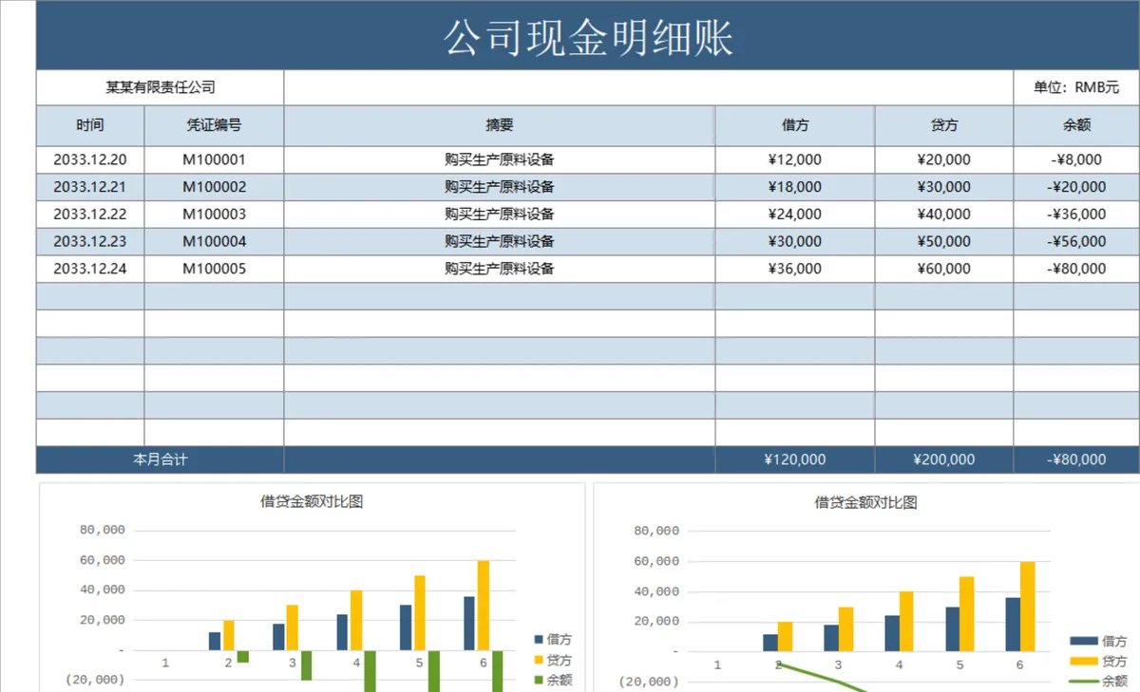Image resolution: width=1140 pixels, height=692 pixels.
Task: Click voucher number M100001
Action: click(214, 159)
